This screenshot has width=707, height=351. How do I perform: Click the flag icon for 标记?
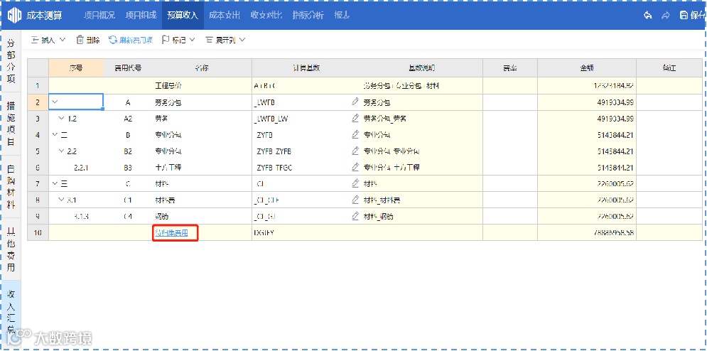click(165, 40)
